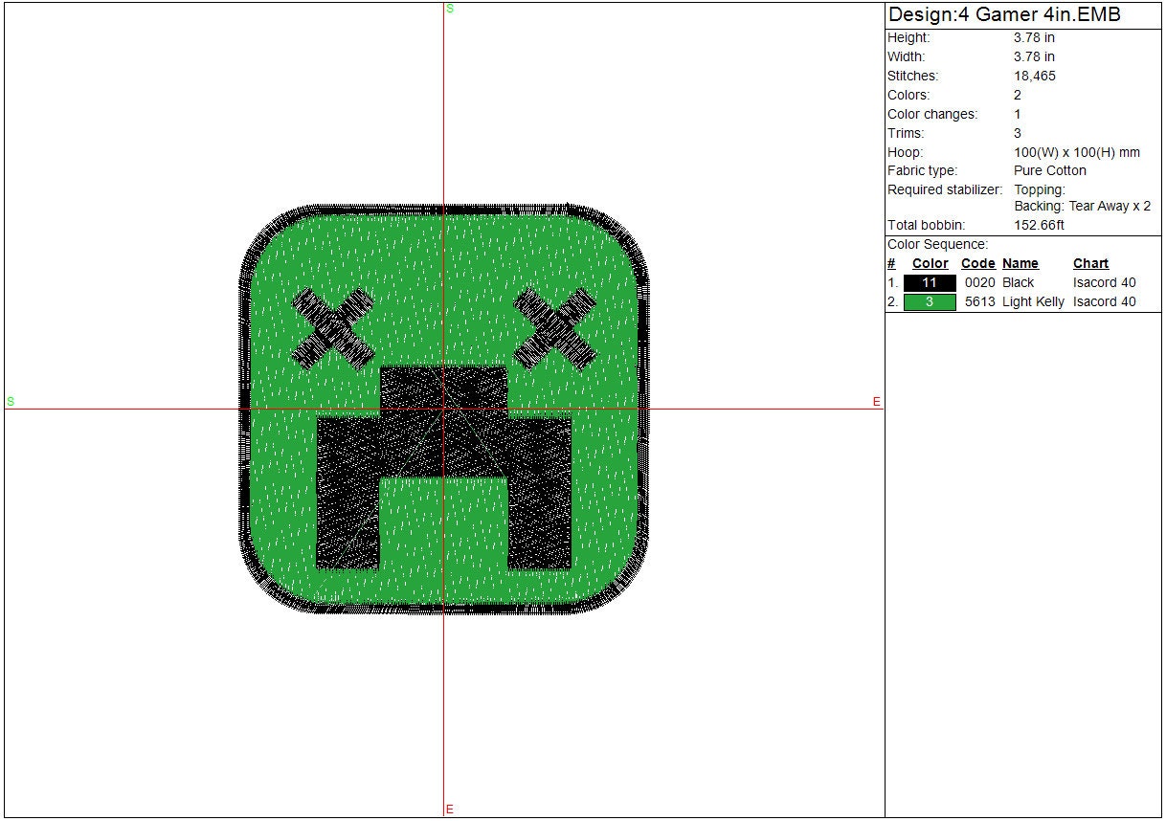The width and height of the screenshot is (1166, 821).
Task: Click the left X-shaped eye in design
Action: pyautogui.click(x=332, y=329)
